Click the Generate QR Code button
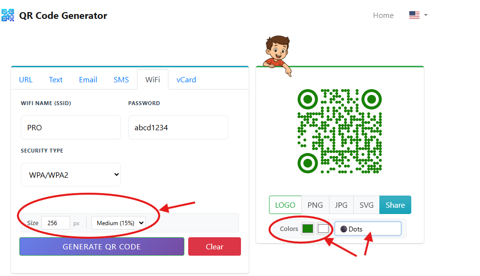The height and width of the screenshot is (276, 480). (x=102, y=246)
